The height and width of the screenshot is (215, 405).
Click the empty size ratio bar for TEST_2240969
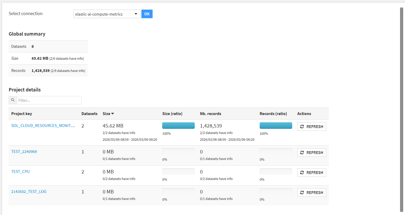point(178,152)
